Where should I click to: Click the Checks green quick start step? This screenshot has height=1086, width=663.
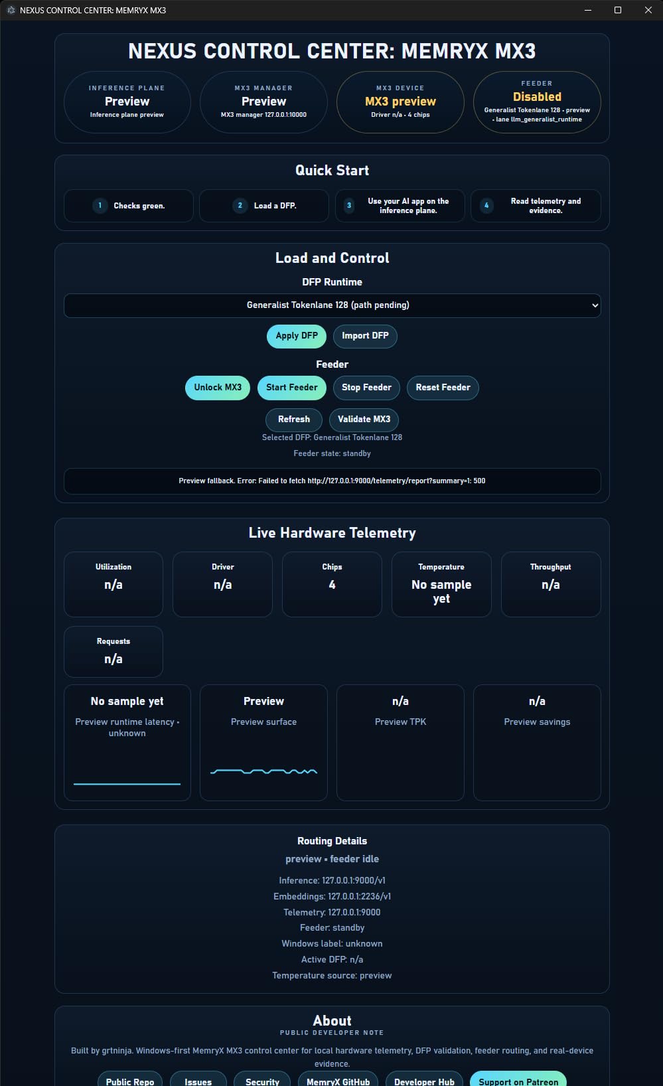click(129, 206)
